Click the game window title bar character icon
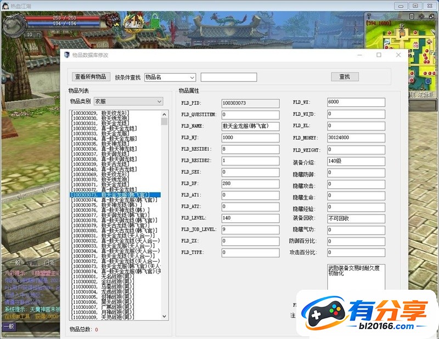The image size is (439, 339). pos(5,5)
